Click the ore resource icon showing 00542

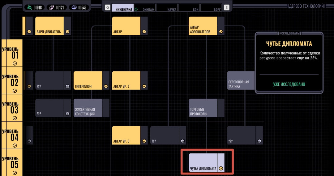[x=74, y=7]
